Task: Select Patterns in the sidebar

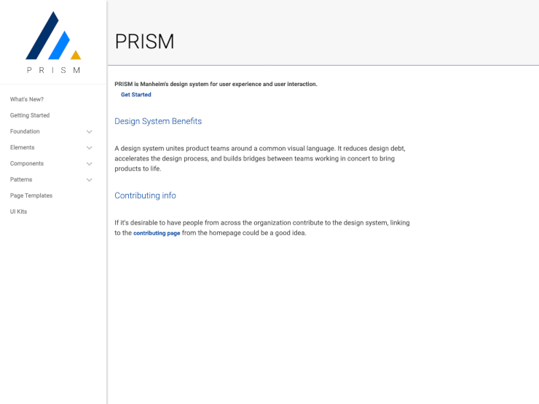Action: [x=21, y=179]
